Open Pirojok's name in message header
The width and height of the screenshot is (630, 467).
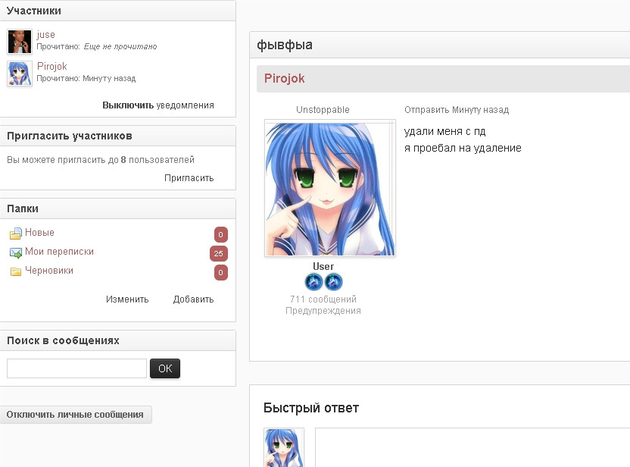coord(284,78)
